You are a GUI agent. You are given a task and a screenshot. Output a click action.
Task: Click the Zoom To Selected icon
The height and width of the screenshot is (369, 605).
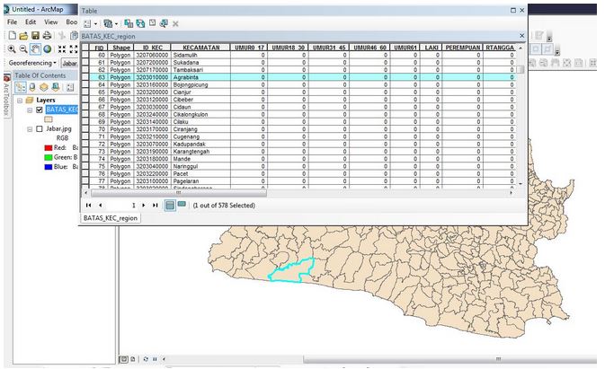pos(164,23)
